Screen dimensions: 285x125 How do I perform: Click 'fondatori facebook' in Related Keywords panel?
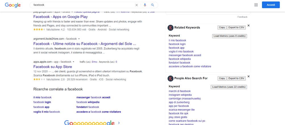coord(179,63)
